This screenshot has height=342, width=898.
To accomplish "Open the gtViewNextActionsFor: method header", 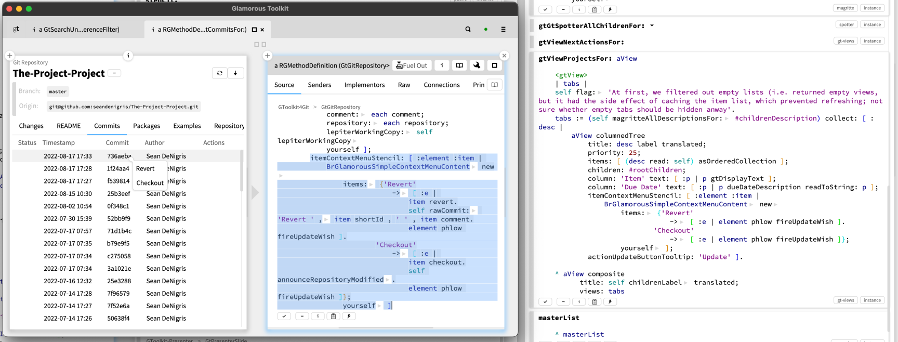I will click(581, 42).
